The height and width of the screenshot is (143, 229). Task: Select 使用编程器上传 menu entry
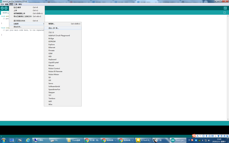tap(27, 13)
